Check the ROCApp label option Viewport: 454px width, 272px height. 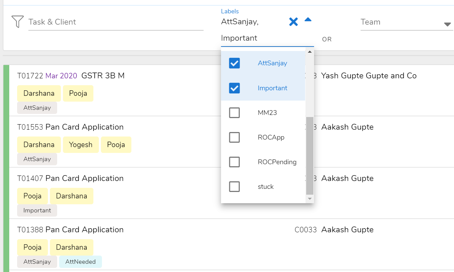[234, 137]
